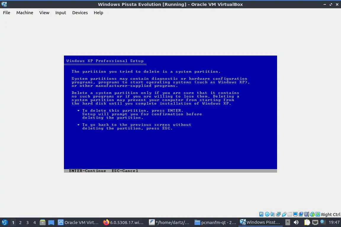Open the File menu
The height and width of the screenshot is (227, 341).
[7, 13]
